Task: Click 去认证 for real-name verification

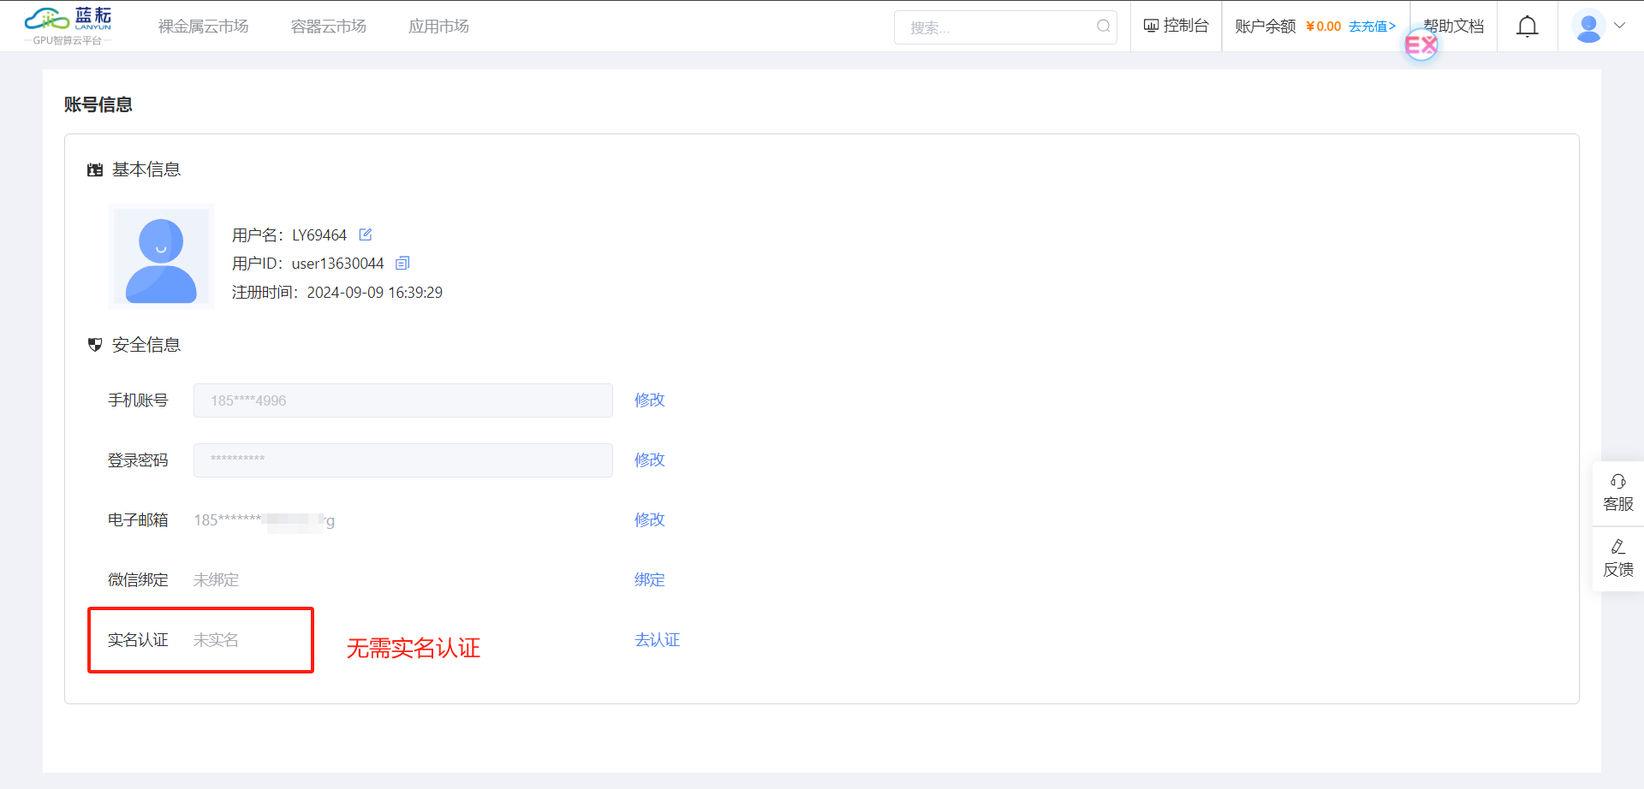Action: point(658,639)
